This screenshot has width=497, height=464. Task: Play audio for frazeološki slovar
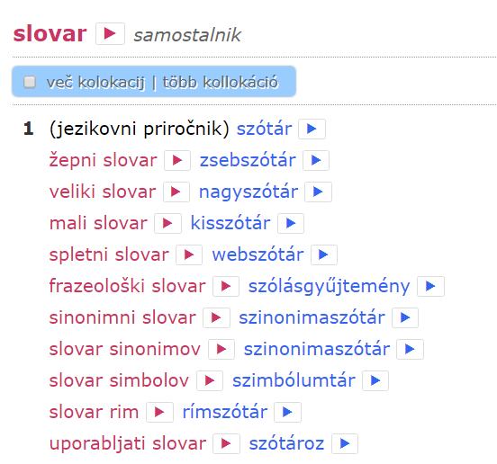(226, 286)
